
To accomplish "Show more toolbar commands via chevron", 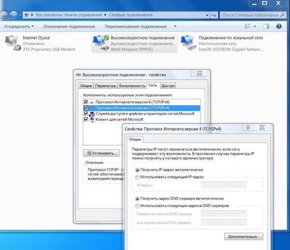I will click(x=175, y=26).
